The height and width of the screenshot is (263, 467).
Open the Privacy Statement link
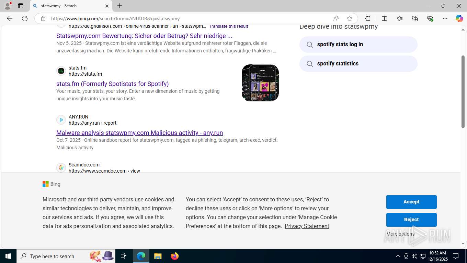(x=307, y=226)
